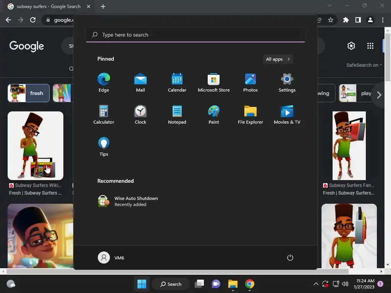Open a new Chrome tab
The width and height of the screenshot is (391, 293).
[103, 6]
